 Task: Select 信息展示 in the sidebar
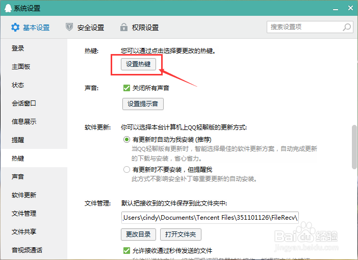click(34, 121)
